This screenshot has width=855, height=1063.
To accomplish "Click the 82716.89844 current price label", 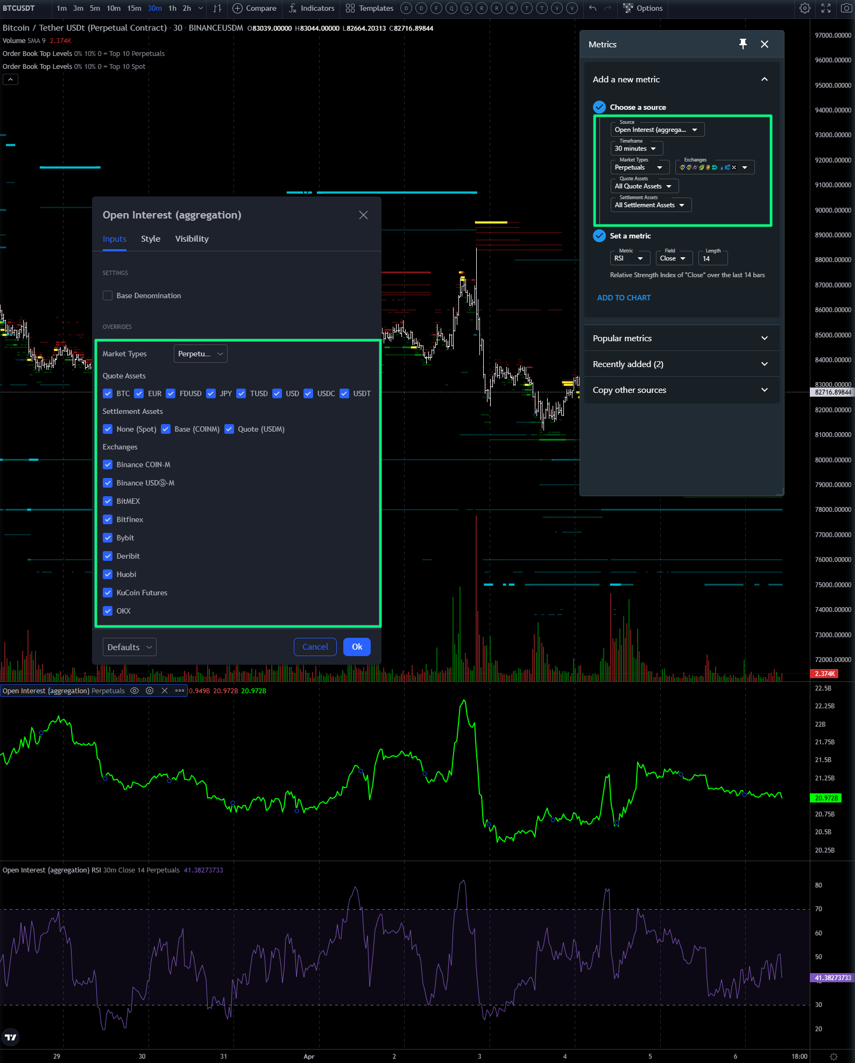I will tap(832, 392).
